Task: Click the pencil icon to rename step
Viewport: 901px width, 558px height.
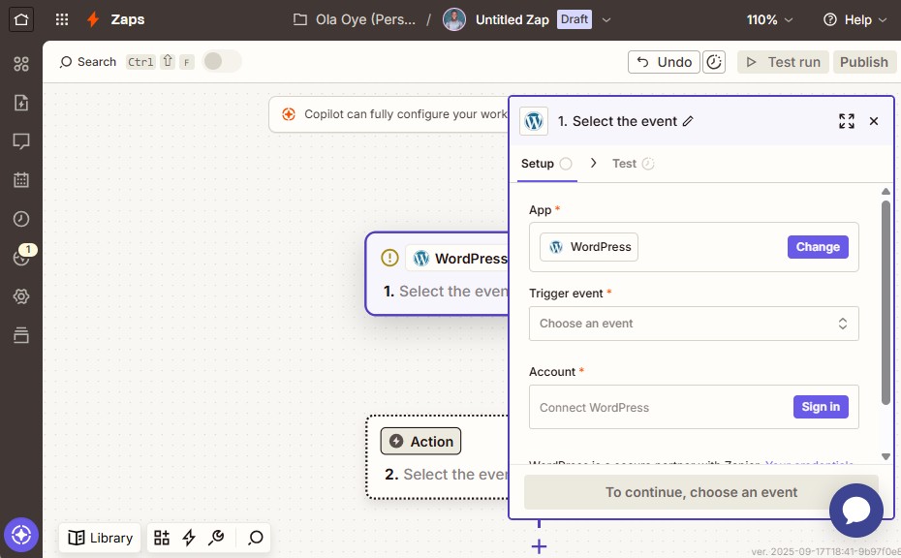Action: [688, 121]
